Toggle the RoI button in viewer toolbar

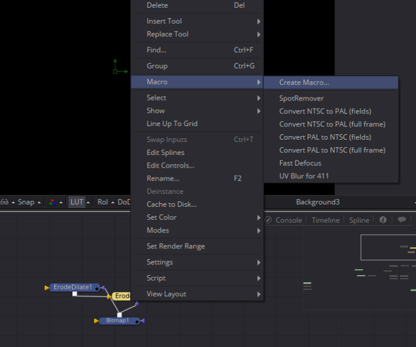point(103,202)
